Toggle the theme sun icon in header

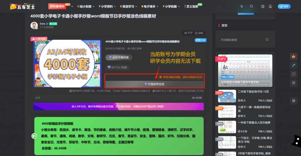tap(262, 6)
